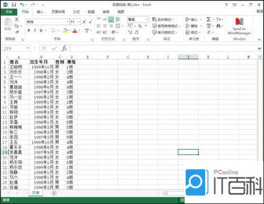Switch to Normal view from the status bar

182,200
